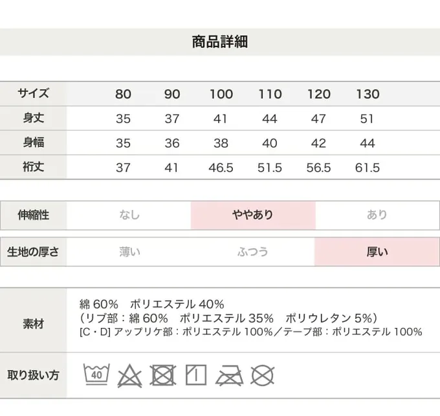Click the 40-degree machine wash icon
The height and width of the screenshot is (416, 440).
(x=96, y=375)
